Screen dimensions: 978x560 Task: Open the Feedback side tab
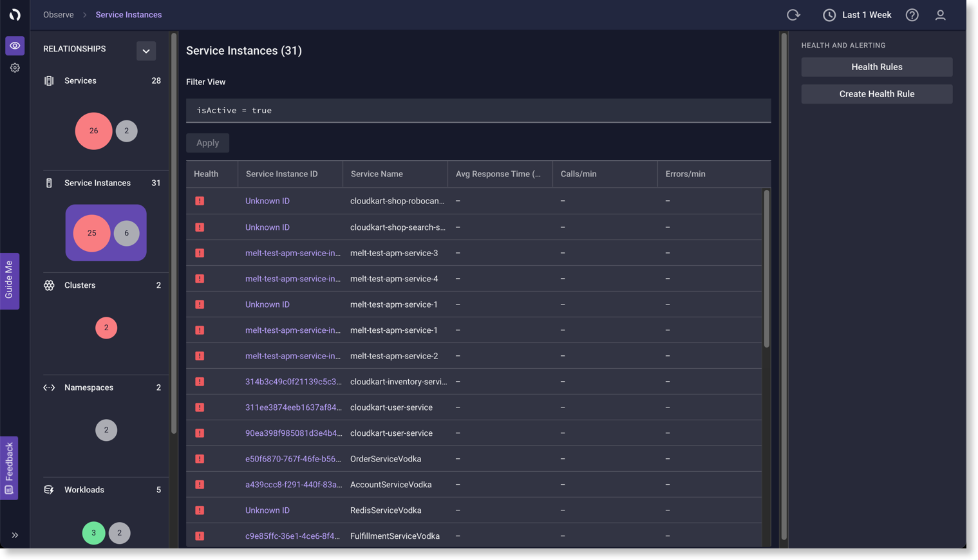point(9,468)
